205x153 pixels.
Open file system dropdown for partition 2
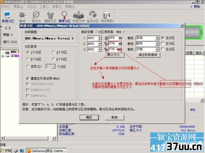click(100, 44)
